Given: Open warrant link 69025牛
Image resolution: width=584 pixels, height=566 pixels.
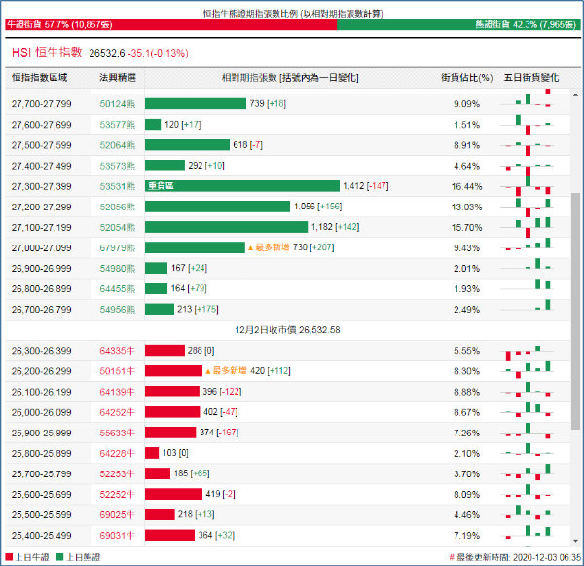Looking at the screenshot, I should point(117,515).
